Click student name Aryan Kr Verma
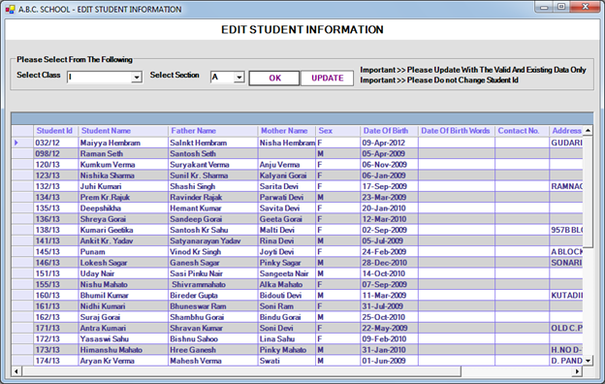This screenshot has height=384, width=605. pyautogui.click(x=123, y=361)
